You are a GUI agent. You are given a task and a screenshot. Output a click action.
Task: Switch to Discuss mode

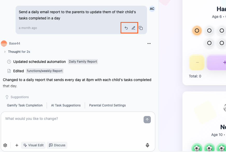[57, 145]
